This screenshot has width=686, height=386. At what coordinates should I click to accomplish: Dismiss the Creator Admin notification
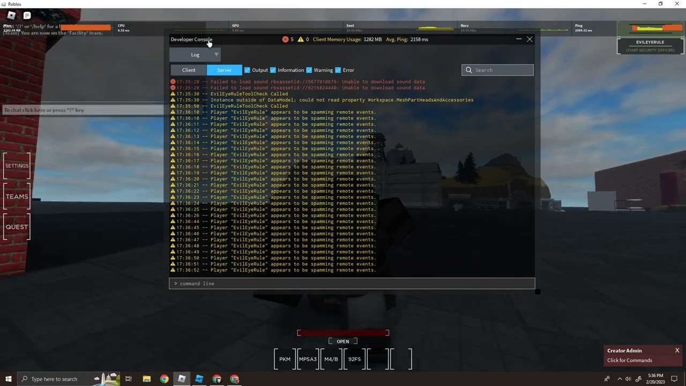[677, 351]
